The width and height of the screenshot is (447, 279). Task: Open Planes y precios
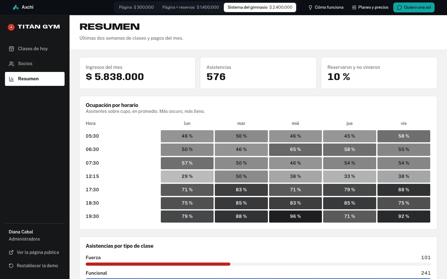click(x=370, y=7)
